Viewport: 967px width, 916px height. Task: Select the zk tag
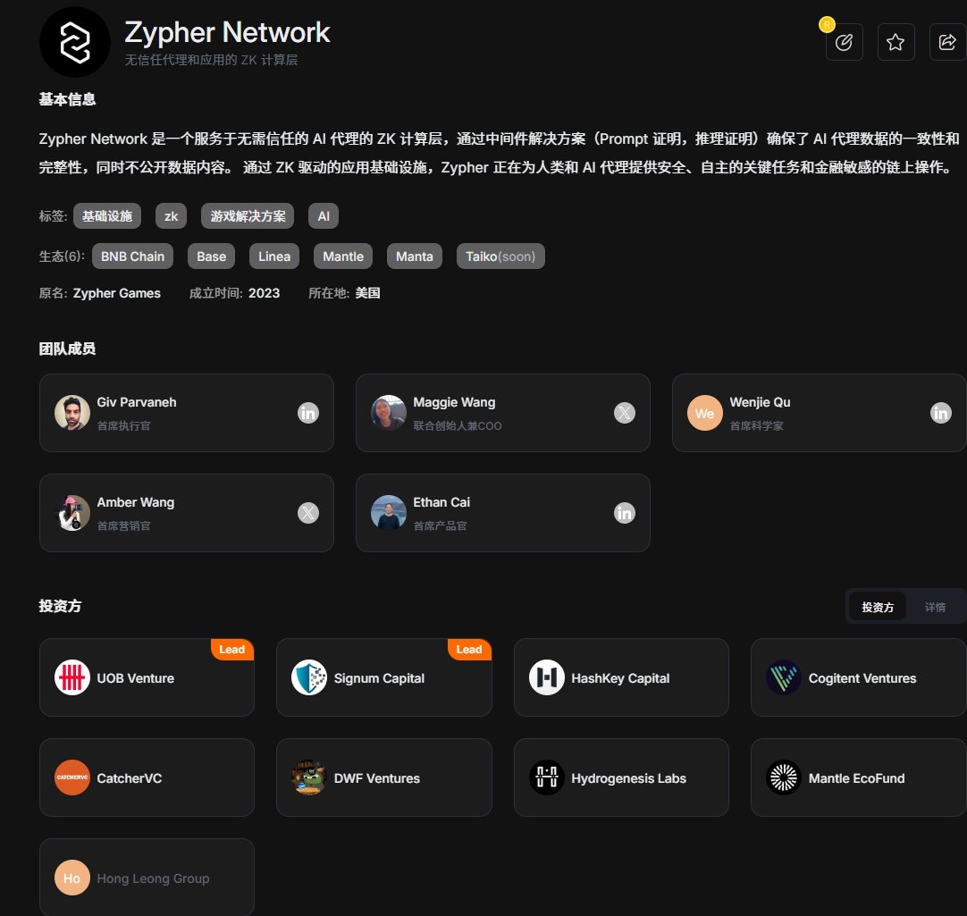tap(171, 216)
